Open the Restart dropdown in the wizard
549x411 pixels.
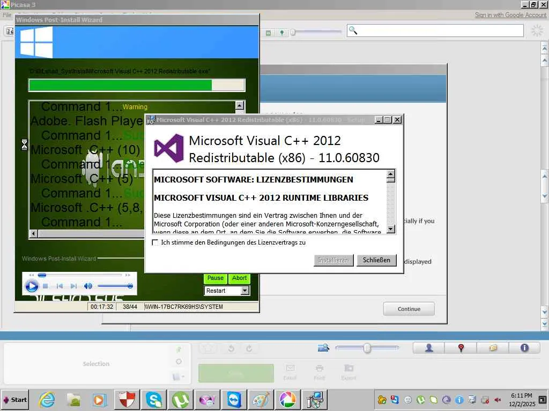[x=244, y=291]
